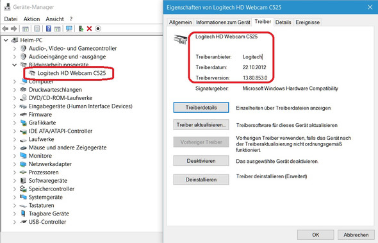Viewport: 378px width, 243px height.
Task: Click the red X uninstall device icon
Action: 89,29
